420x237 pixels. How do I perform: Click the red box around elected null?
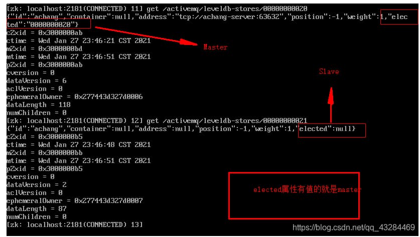(332, 130)
